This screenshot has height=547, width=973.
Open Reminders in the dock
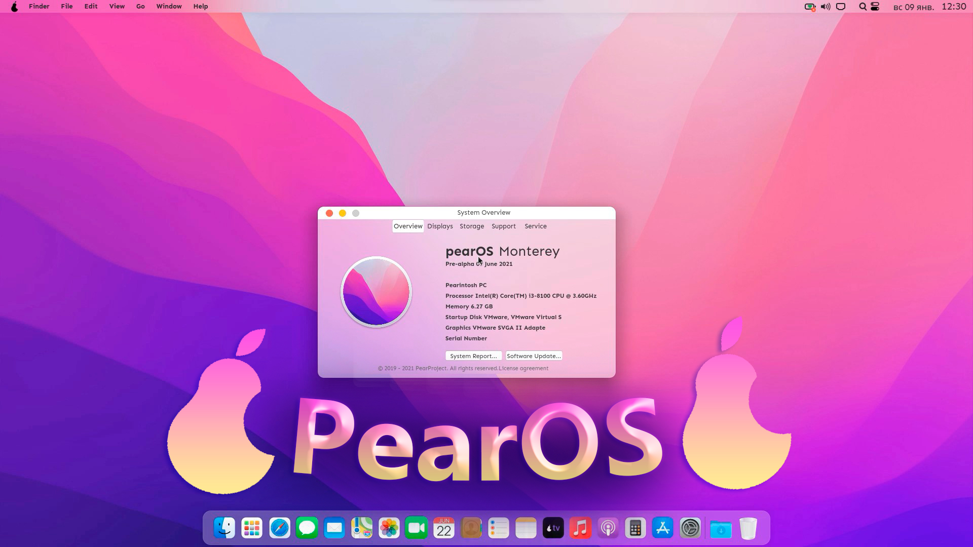coord(498,528)
